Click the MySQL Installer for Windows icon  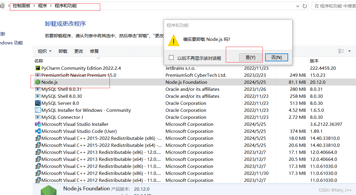[38, 110]
